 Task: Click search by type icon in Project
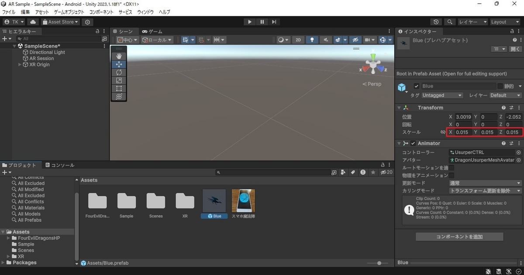(x=343, y=173)
